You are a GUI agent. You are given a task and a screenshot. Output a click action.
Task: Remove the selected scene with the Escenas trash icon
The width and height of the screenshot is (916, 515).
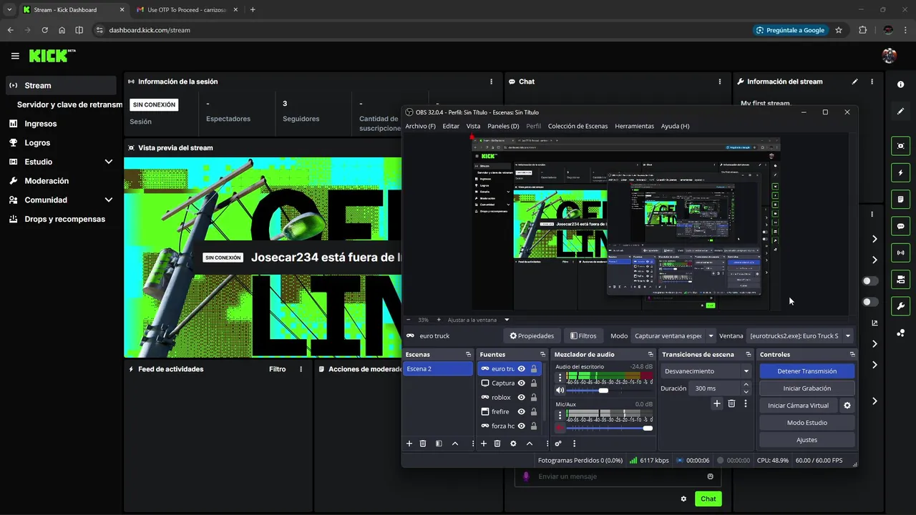[x=423, y=443]
